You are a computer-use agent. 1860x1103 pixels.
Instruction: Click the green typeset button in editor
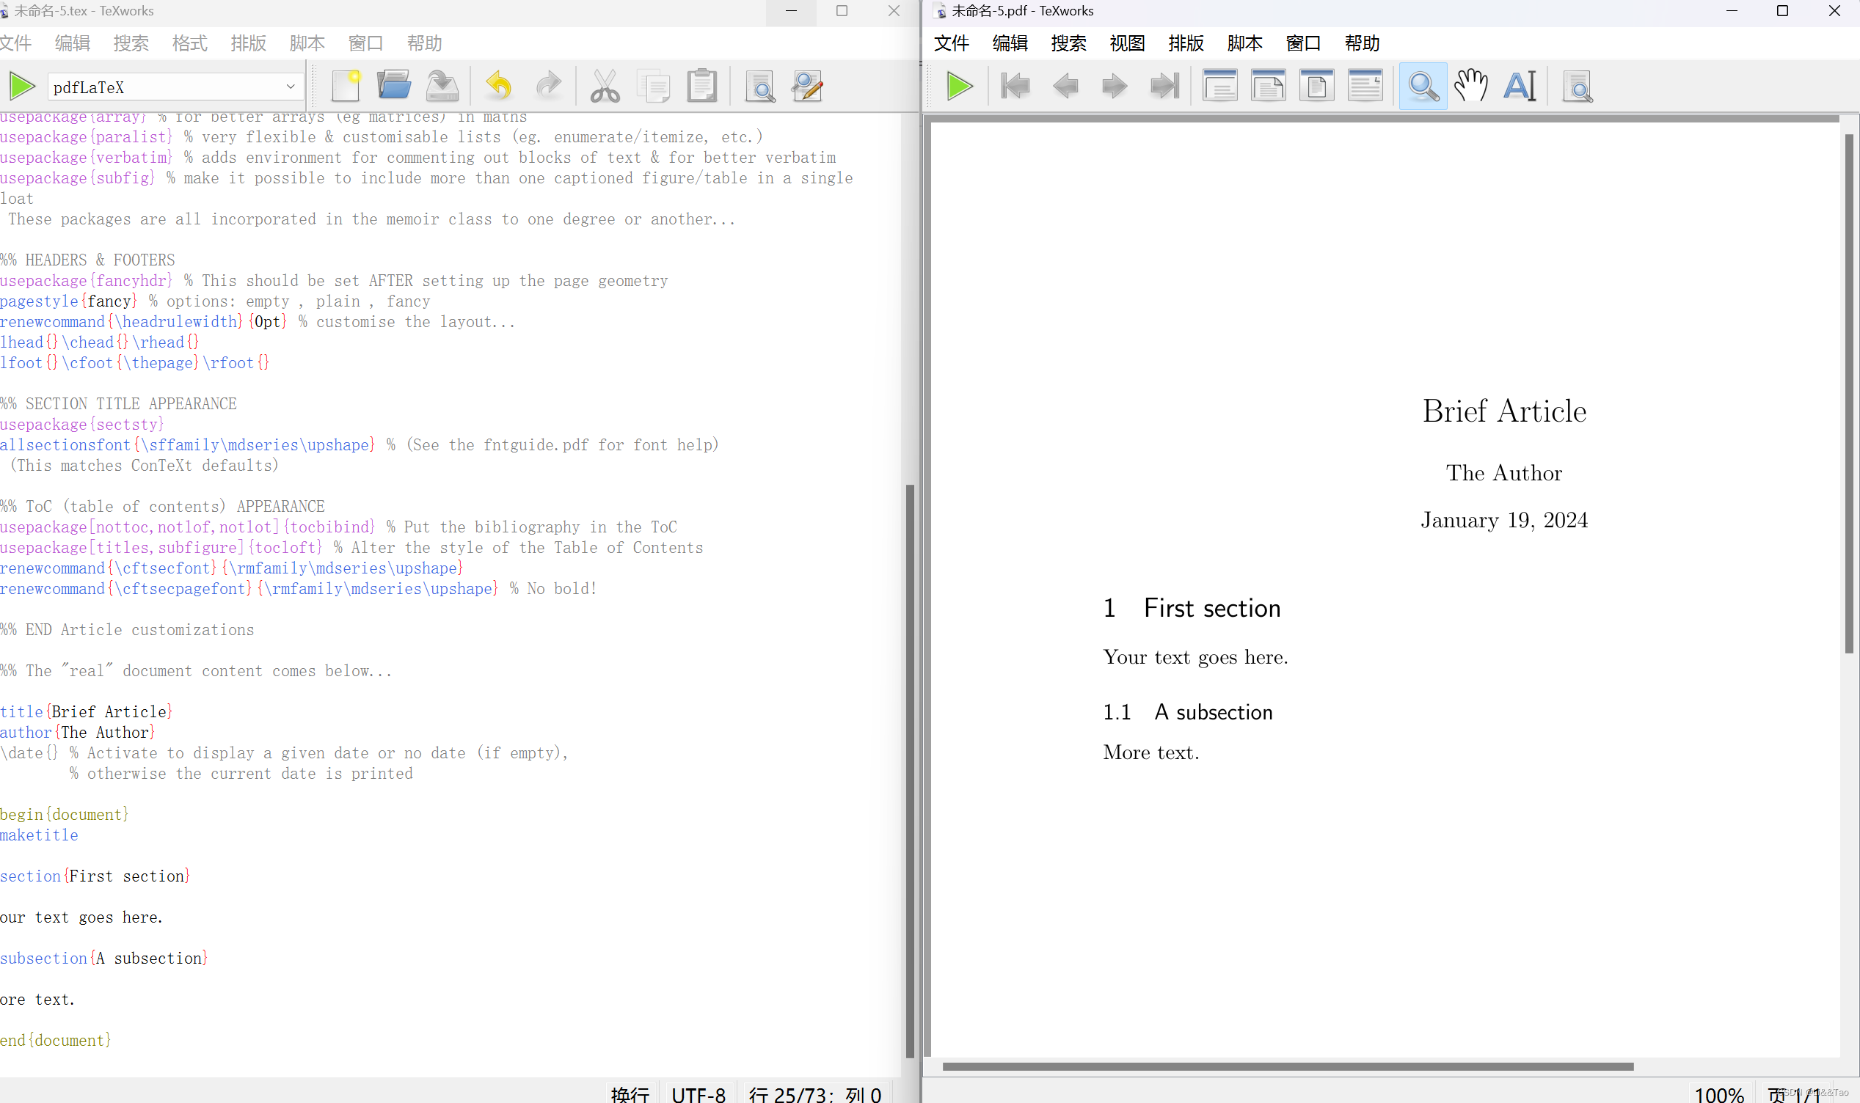point(22,87)
